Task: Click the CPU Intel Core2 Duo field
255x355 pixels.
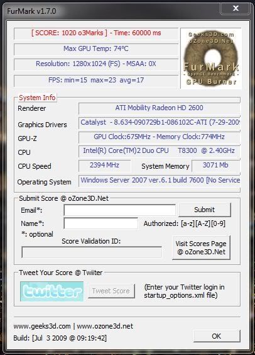Action: pyautogui.click(x=160, y=151)
